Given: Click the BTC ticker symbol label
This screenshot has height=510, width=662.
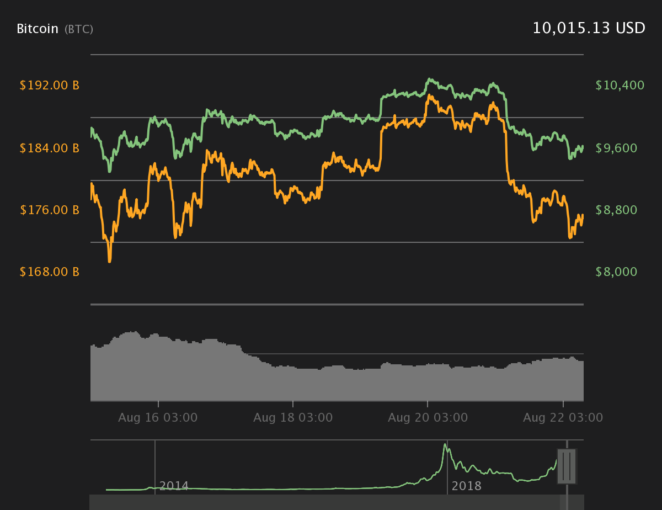Looking at the screenshot, I should (x=79, y=29).
